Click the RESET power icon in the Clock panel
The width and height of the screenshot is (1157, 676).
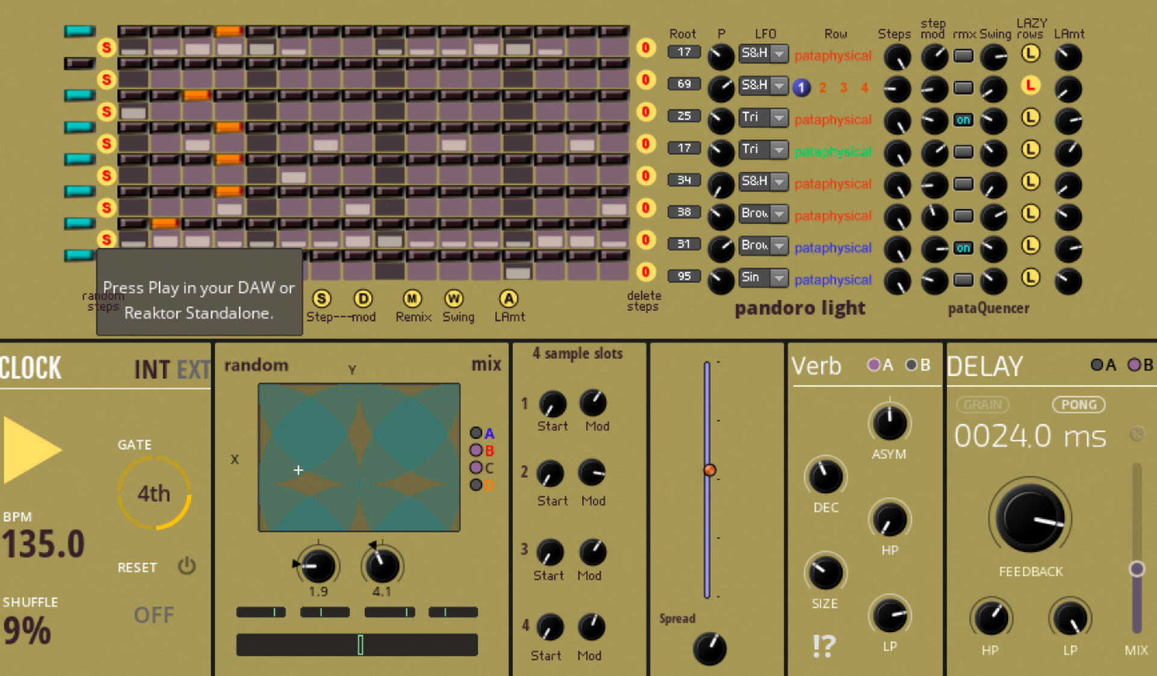tap(186, 567)
